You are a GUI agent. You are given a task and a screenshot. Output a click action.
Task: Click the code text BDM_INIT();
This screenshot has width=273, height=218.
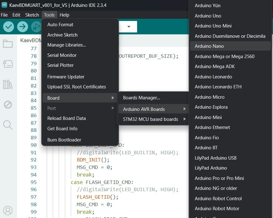(x=93, y=160)
